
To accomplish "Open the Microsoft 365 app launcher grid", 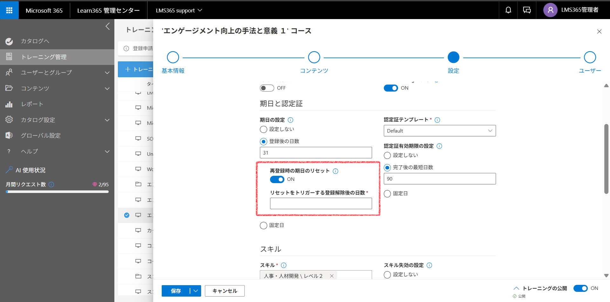I will (9, 10).
